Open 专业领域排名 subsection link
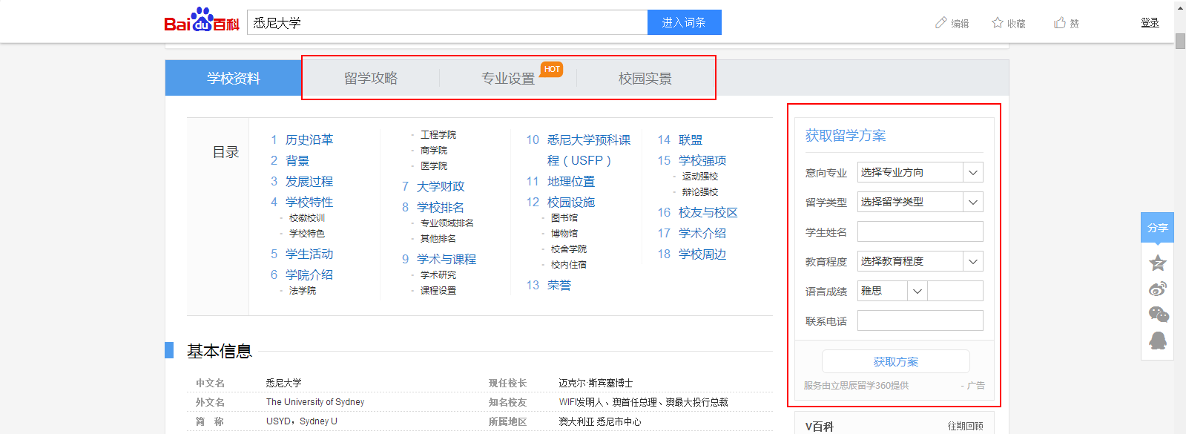Screen dimensions: 1186x434 (x=447, y=223)
